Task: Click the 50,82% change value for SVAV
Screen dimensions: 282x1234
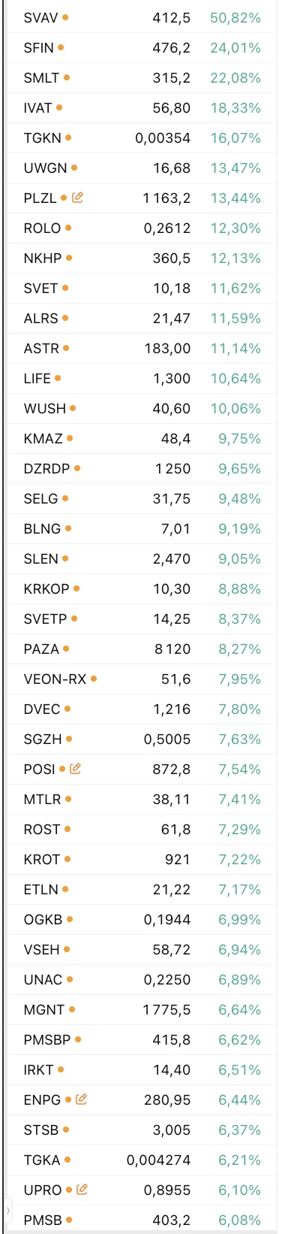Action: [235, 18]
